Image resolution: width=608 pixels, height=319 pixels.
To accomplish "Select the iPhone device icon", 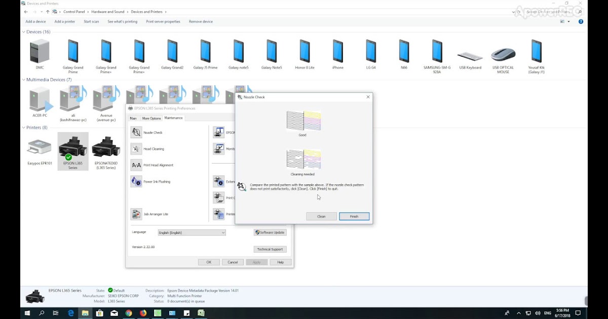I will 338,51.
